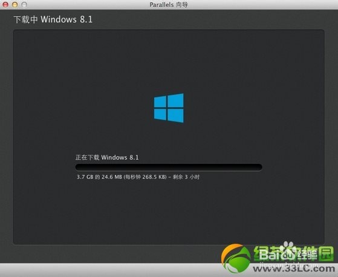Open the jingyan.baidu.com watermark link
Image resolution: width=338 pixels, height=277 pixels.
click(x=289, y=265)
